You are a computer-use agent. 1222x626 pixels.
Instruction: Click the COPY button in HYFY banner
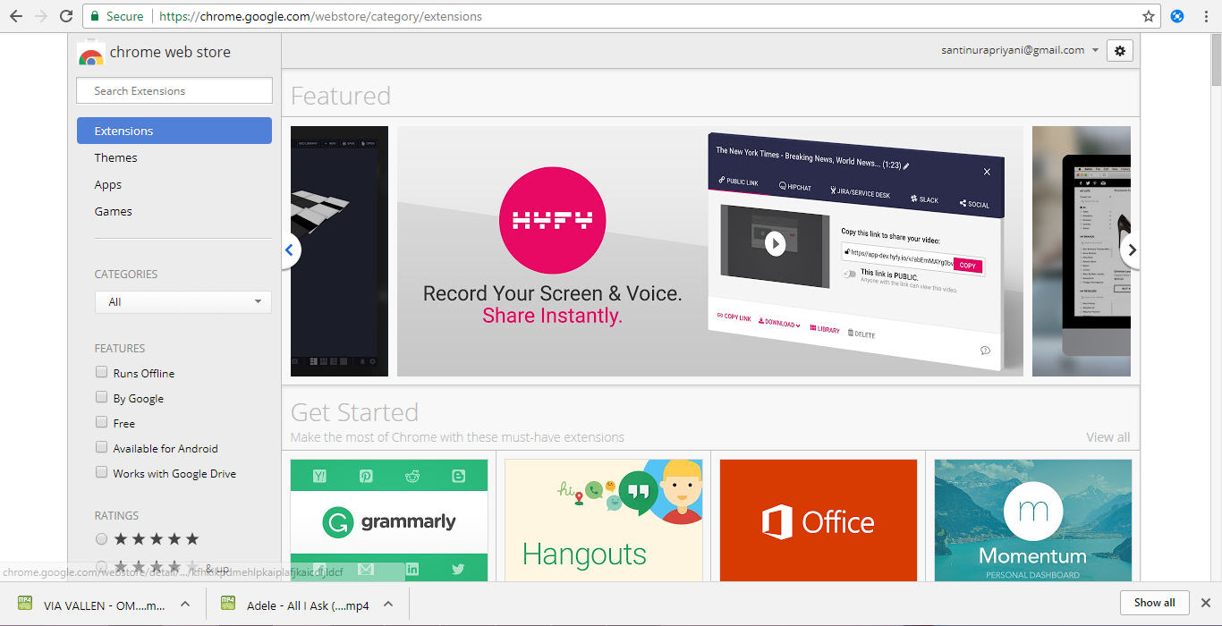pos(968,266)
